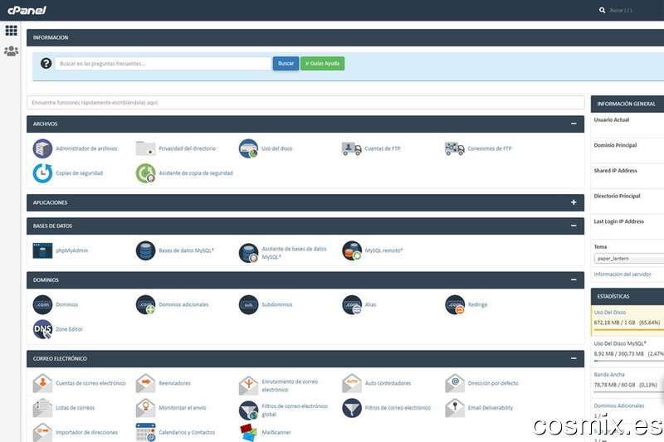Click the FAQ search input field
This screenshot has height=442, width=664.
coord(163,64)
